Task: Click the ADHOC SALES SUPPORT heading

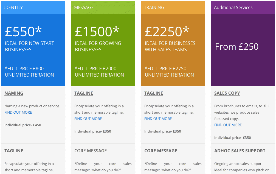Action: pyautogui.click(x=240, y=151)
